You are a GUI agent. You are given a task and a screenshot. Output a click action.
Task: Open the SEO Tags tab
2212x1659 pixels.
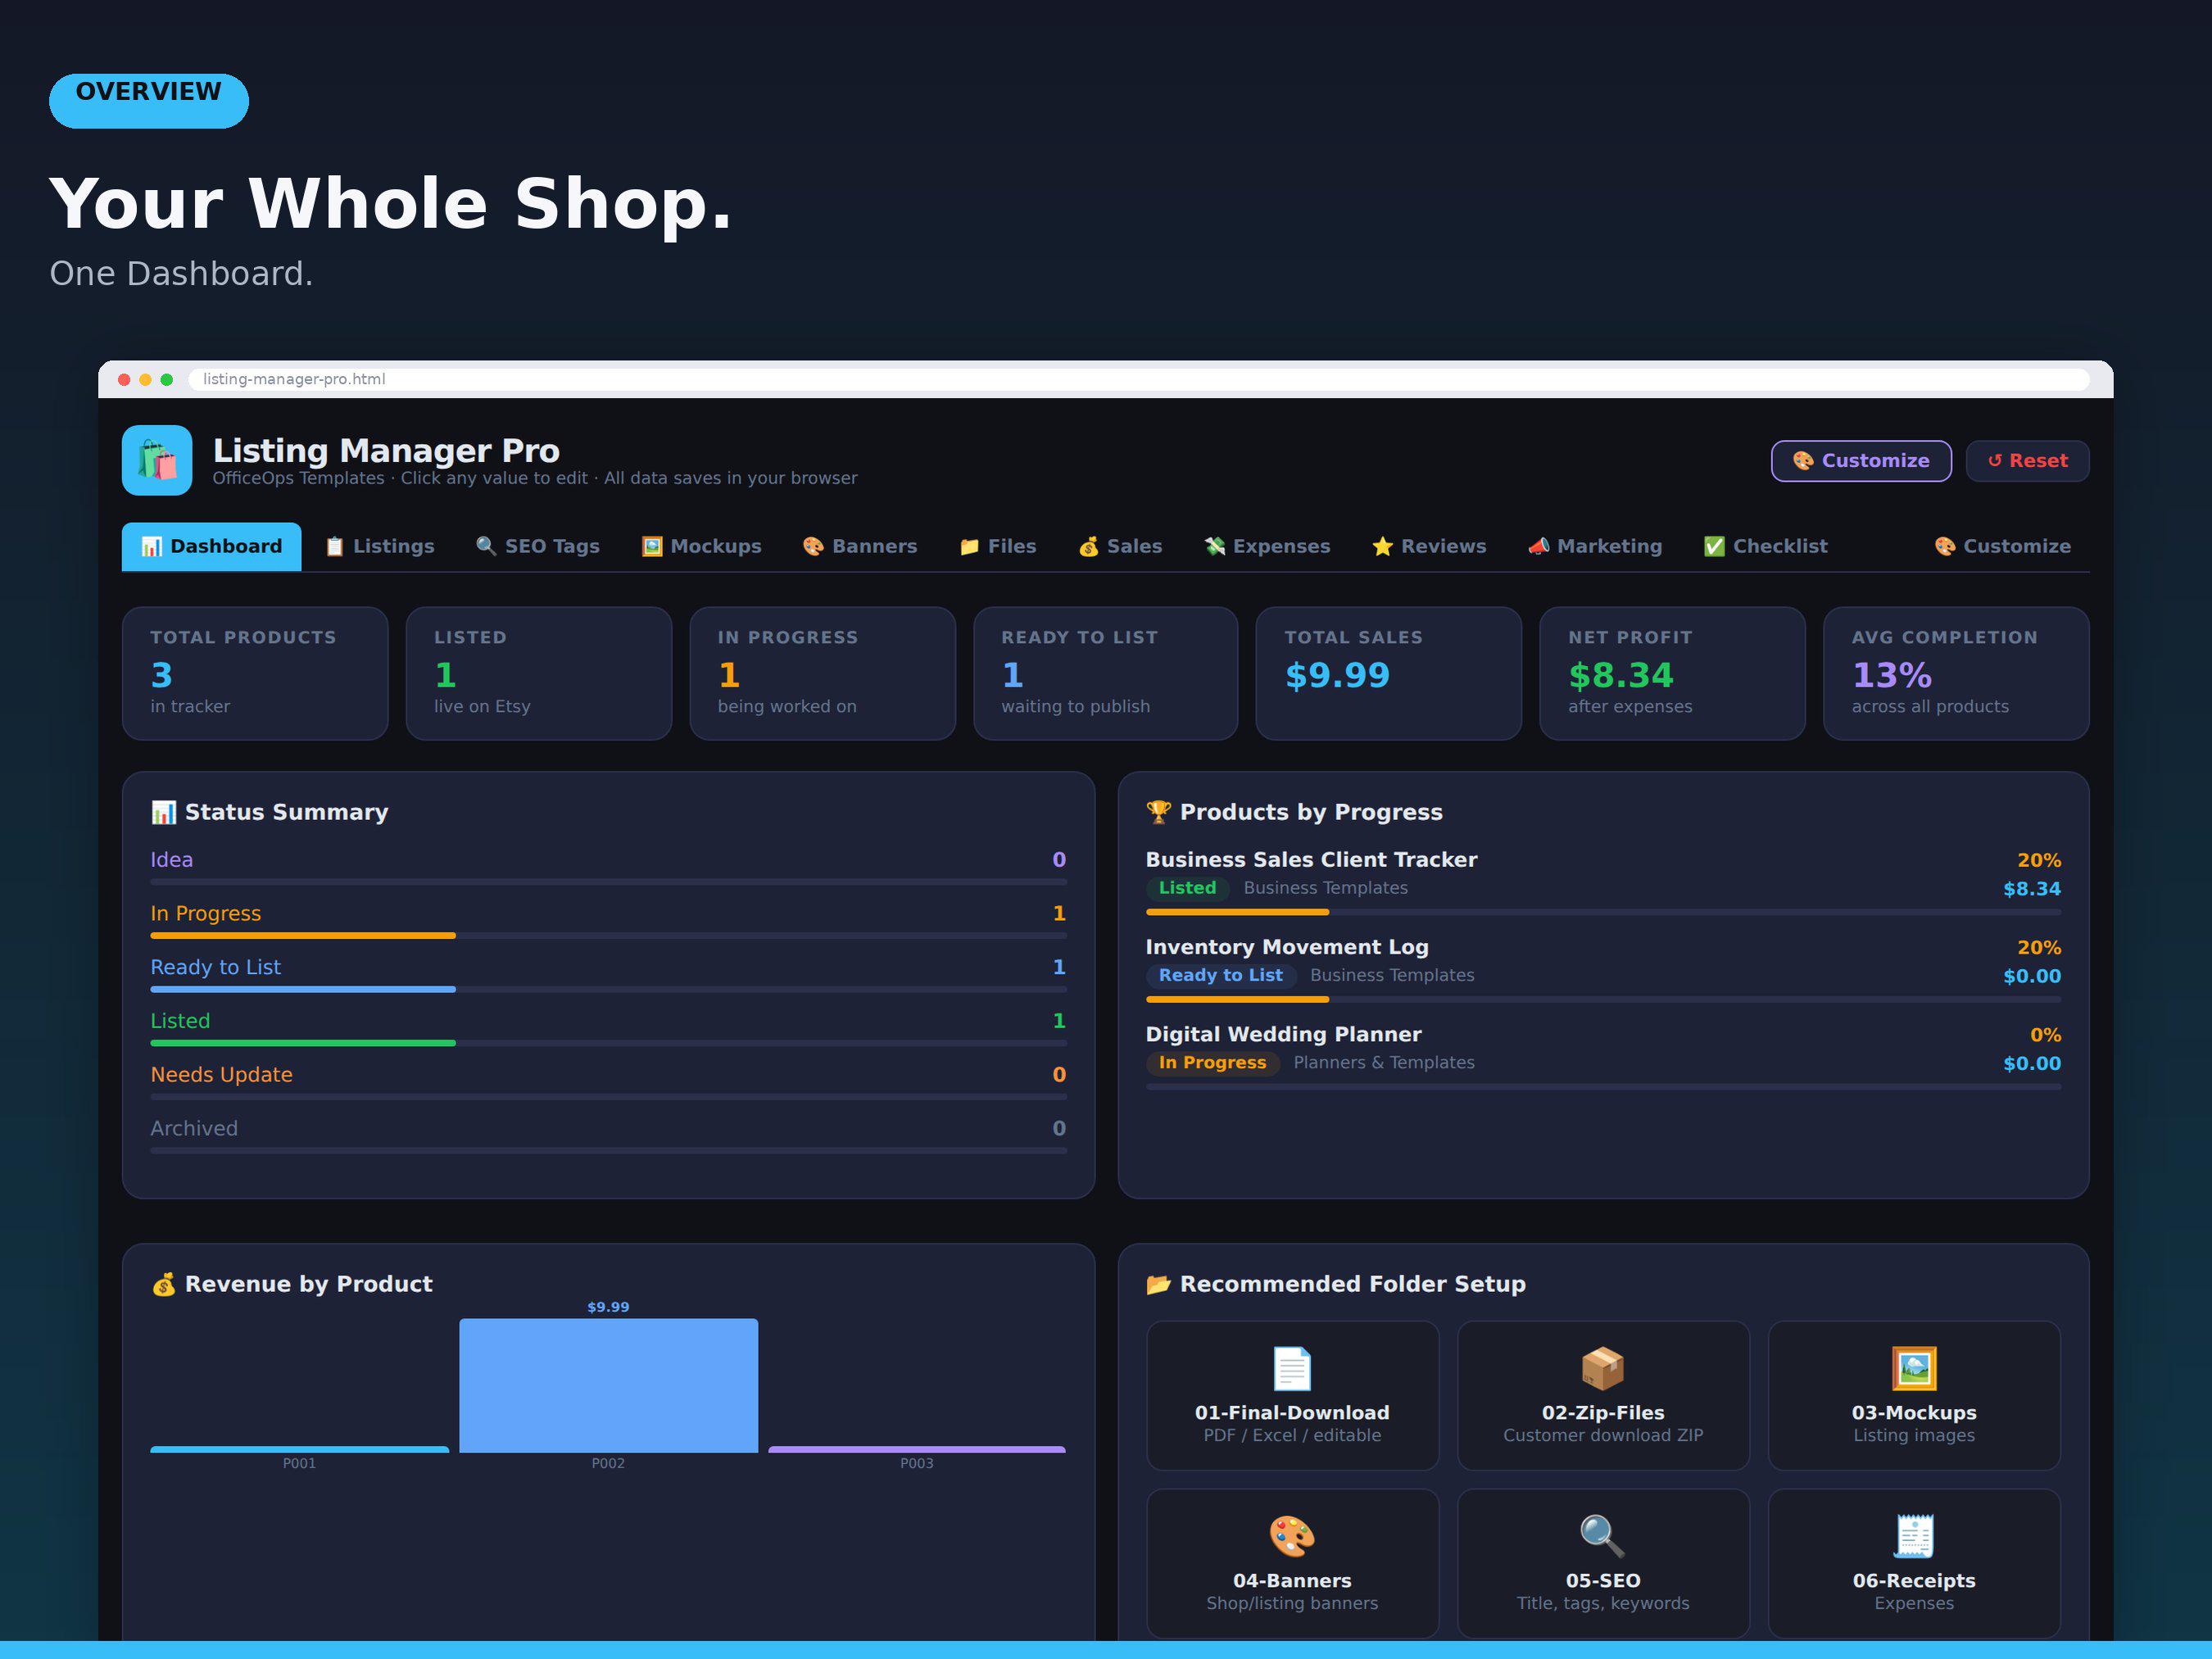(537, 546)
